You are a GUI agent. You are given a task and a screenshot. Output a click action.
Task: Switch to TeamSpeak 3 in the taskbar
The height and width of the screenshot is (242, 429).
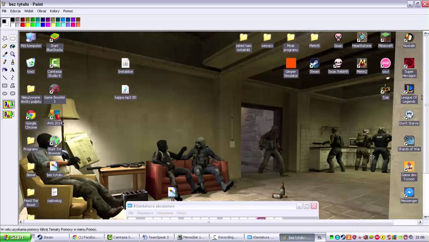click(x=157, y=237)
